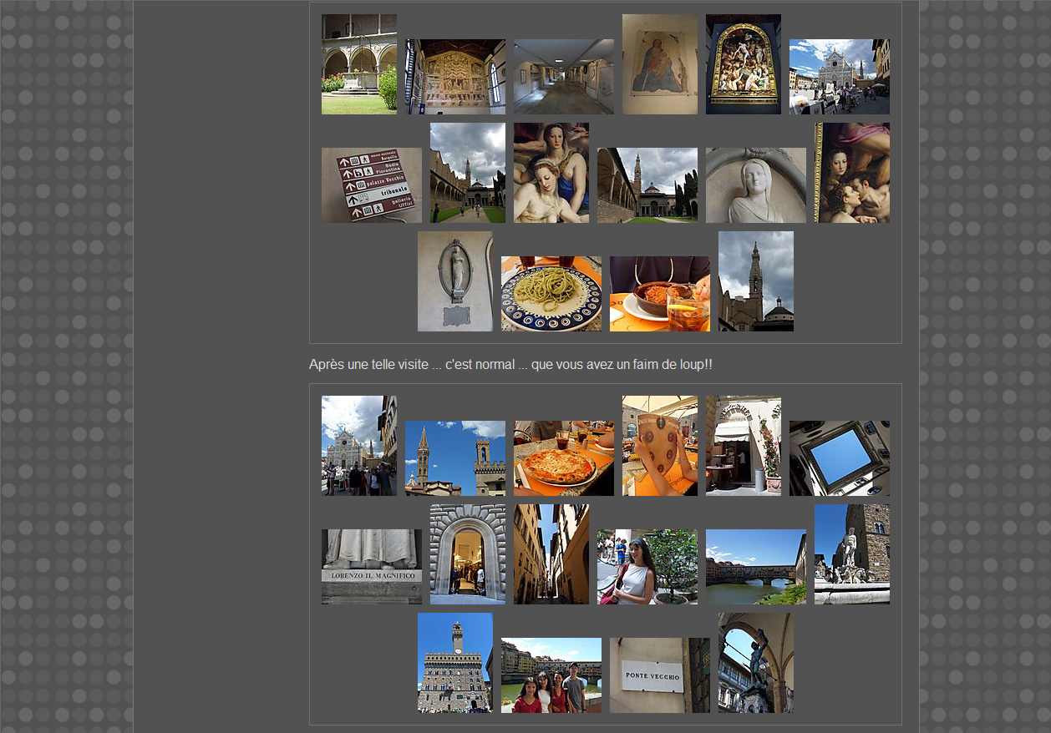
Task: View the long empty corridor photo
Action: click(x=563, y=77)
